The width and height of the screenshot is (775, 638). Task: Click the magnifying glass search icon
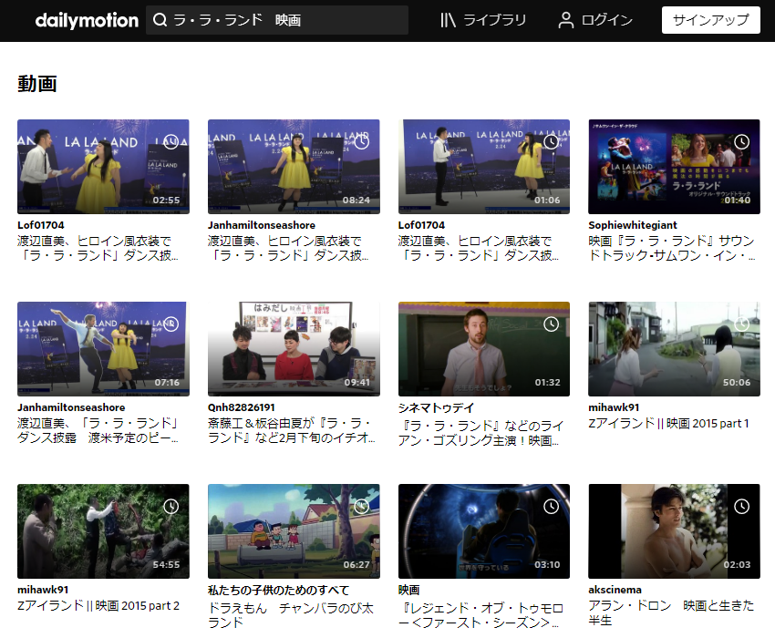(x=160, y=20)
